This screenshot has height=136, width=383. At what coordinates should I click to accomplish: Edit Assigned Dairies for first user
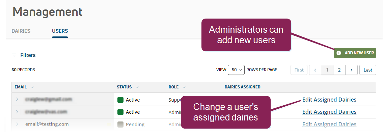(329, 100)
